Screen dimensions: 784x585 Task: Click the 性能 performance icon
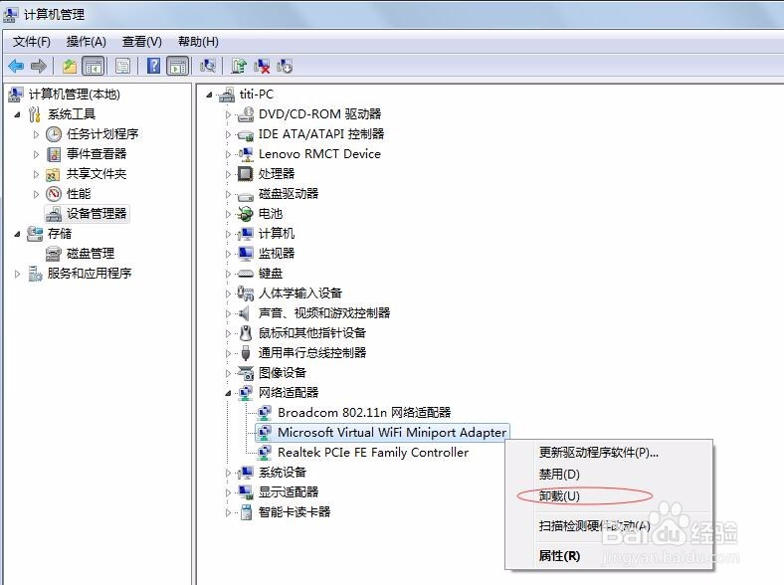(x=54, y=193)
